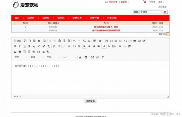Screen dimensions: 182x117
Task: Open the 宠物猫 navigation tab
Action: (x=46, y=18)
